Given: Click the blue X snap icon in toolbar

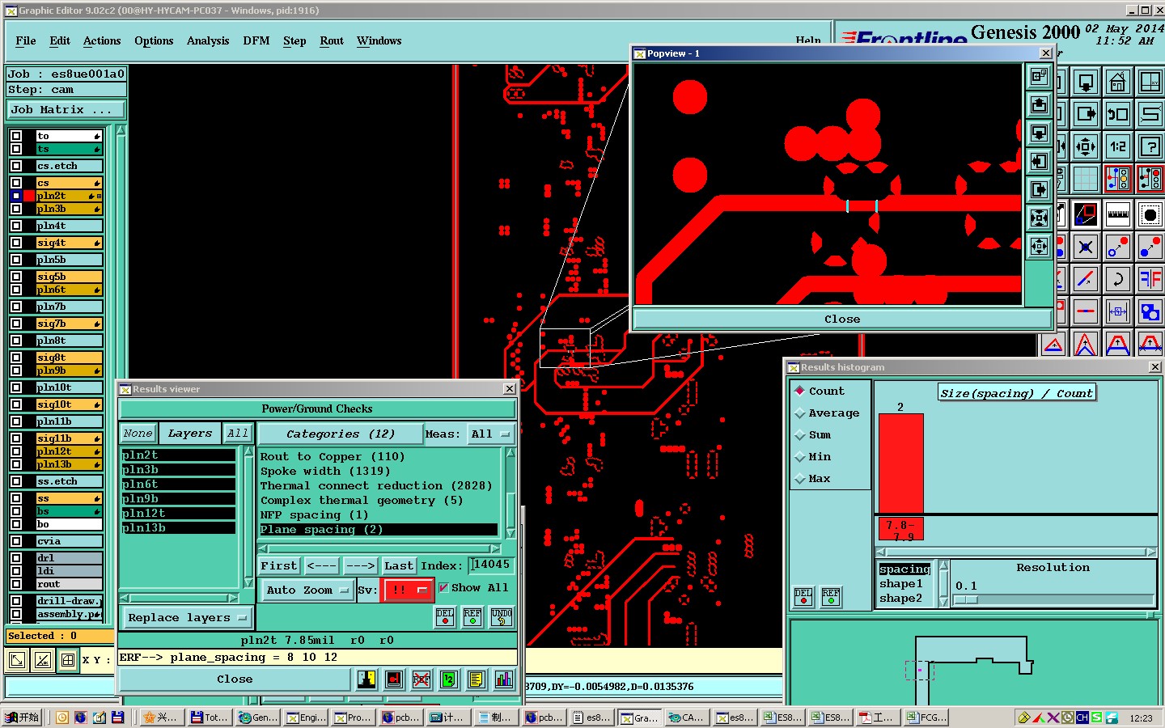Looking at the screenshot, I should (1085, 247).
